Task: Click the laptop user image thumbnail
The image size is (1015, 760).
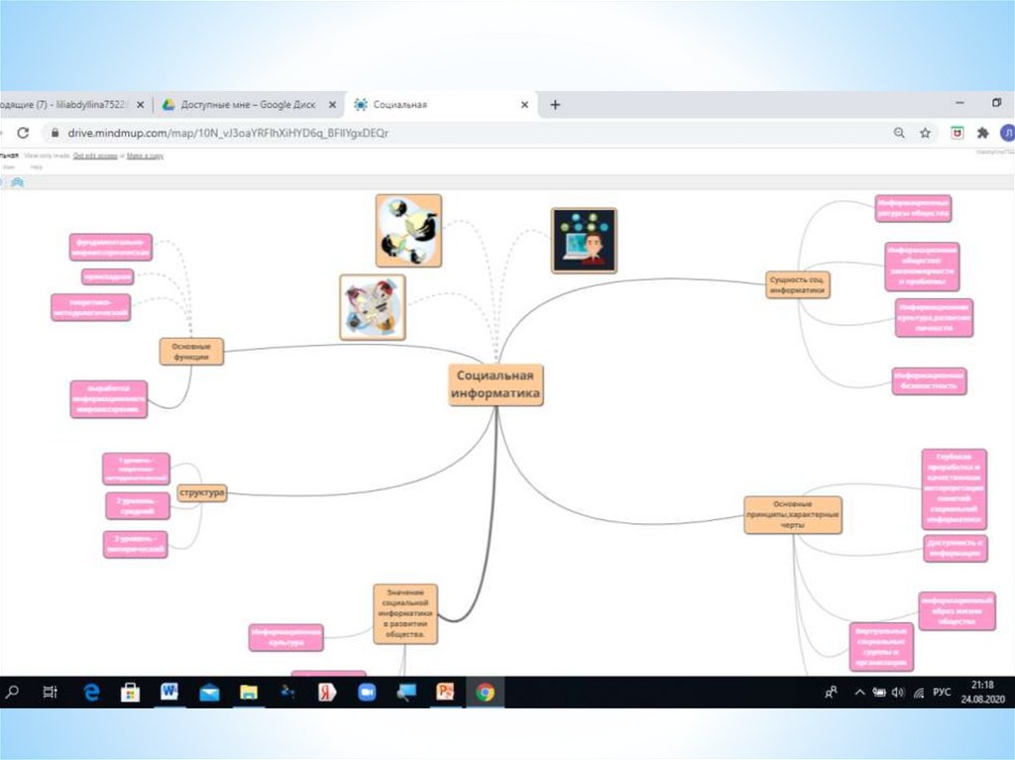Action: [584, 240]
